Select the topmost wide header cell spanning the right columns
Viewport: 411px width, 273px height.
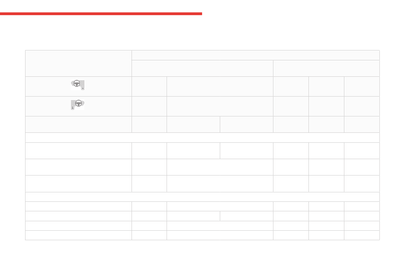pyautogui.click(x=256, y=55)
